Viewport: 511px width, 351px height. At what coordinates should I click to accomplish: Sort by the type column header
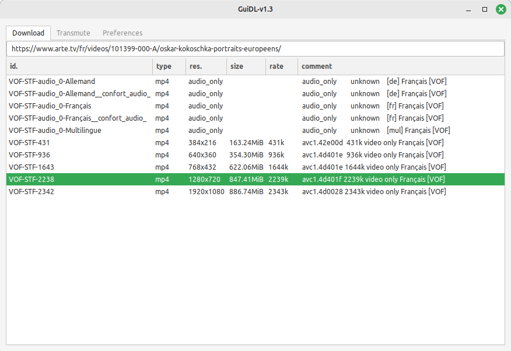(x=169, y=66)
